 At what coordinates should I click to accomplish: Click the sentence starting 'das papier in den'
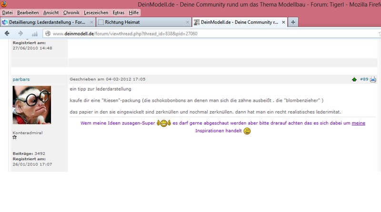coord(205,112)
